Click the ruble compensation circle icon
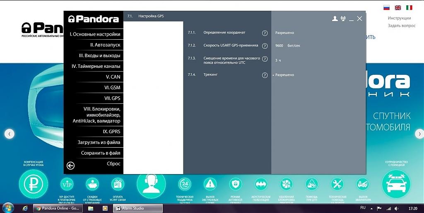 coord(34,184)
